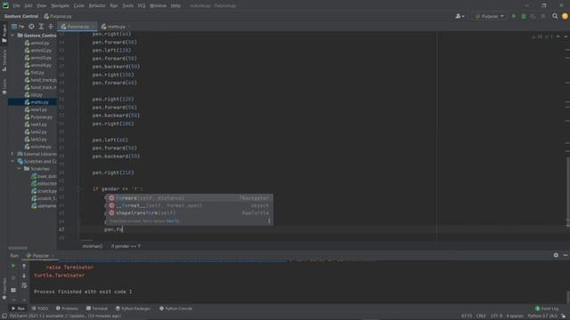Screen dimensions: 570x320
Task: Click the disabled Stop icon in toolbar
Action: coord(543,16)
